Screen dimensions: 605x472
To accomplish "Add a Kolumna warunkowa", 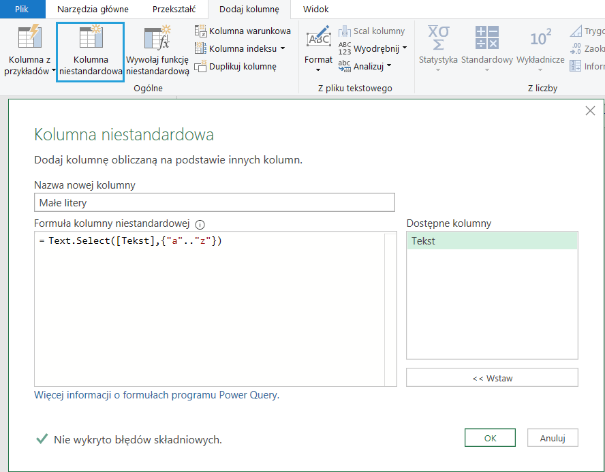I will (243, 31).
